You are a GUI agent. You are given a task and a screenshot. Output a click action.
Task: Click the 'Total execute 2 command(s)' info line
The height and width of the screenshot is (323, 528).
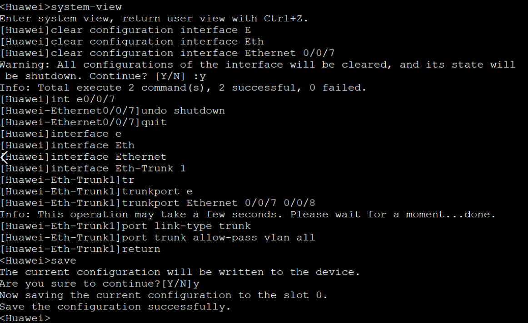coord(183,88)
